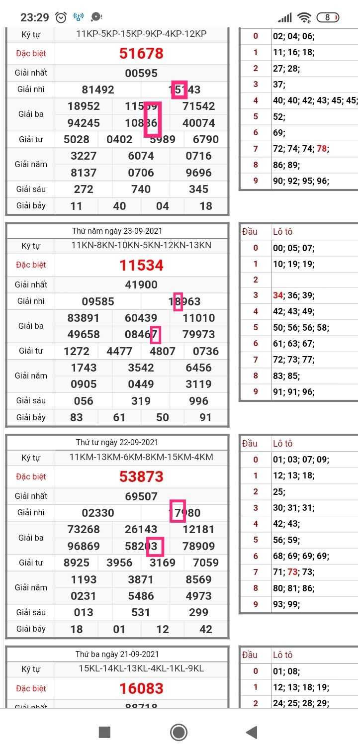This screenshot has height=756, width=358.
Task: Select code string 11KM-13KM-6KM-8KM-15KM-4KM
Action: click(142, 457)
